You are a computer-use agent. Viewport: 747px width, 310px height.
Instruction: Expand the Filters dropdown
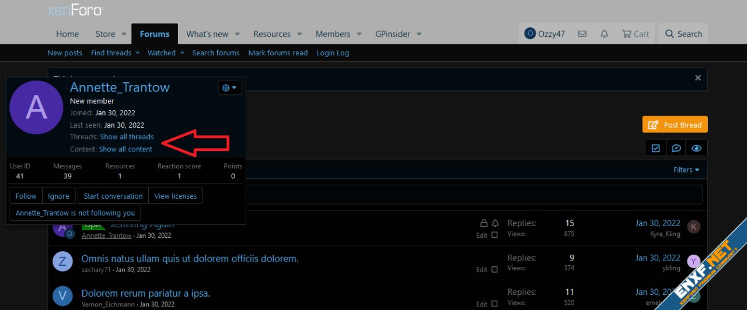point(686,170)
